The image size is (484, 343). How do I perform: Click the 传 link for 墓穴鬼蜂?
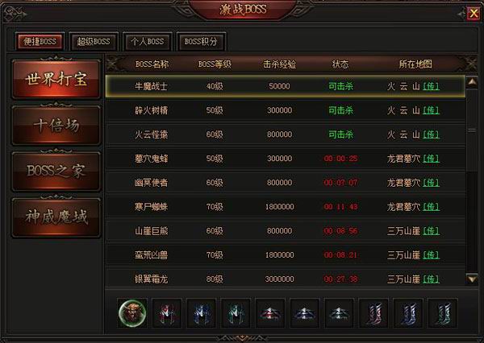[432, 159]
